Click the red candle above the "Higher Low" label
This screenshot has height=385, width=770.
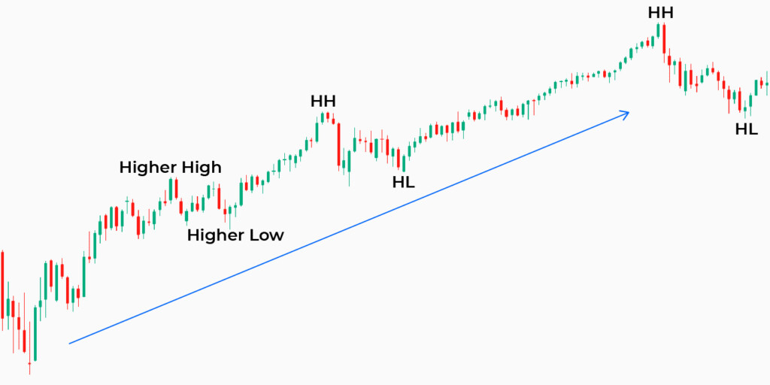click(220, 196)
